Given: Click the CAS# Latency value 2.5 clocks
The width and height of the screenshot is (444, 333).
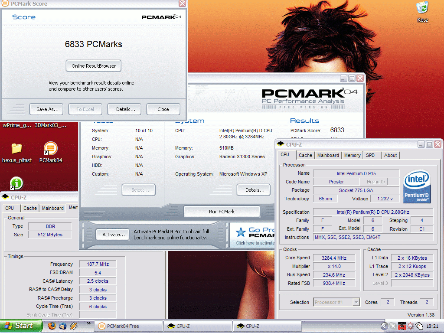Looking at the screenshot, I should [98, 281].
